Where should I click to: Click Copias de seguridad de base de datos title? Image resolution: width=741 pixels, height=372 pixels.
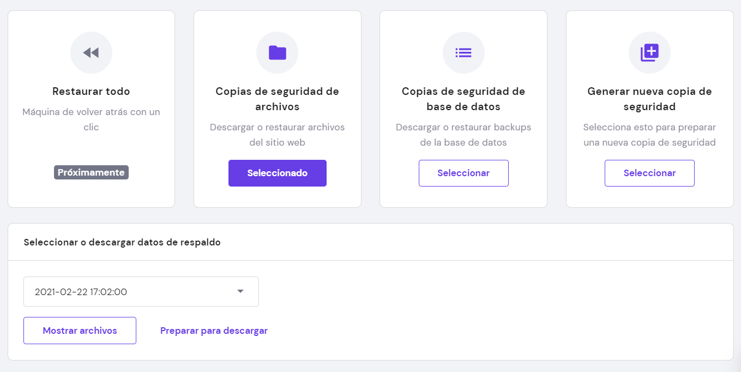[x=463, y=99]
